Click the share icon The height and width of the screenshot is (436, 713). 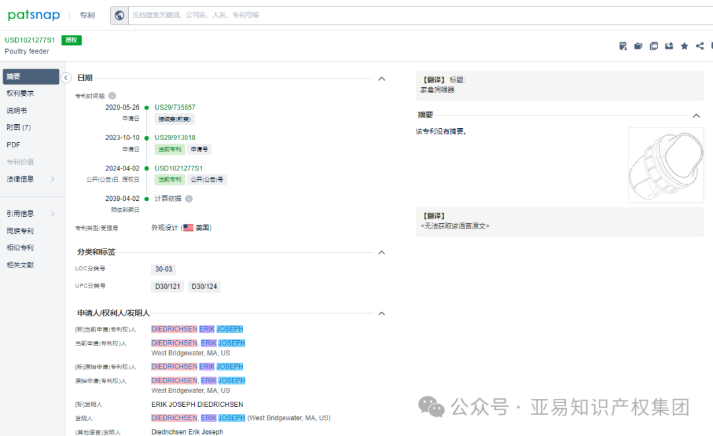pos(699,46)
